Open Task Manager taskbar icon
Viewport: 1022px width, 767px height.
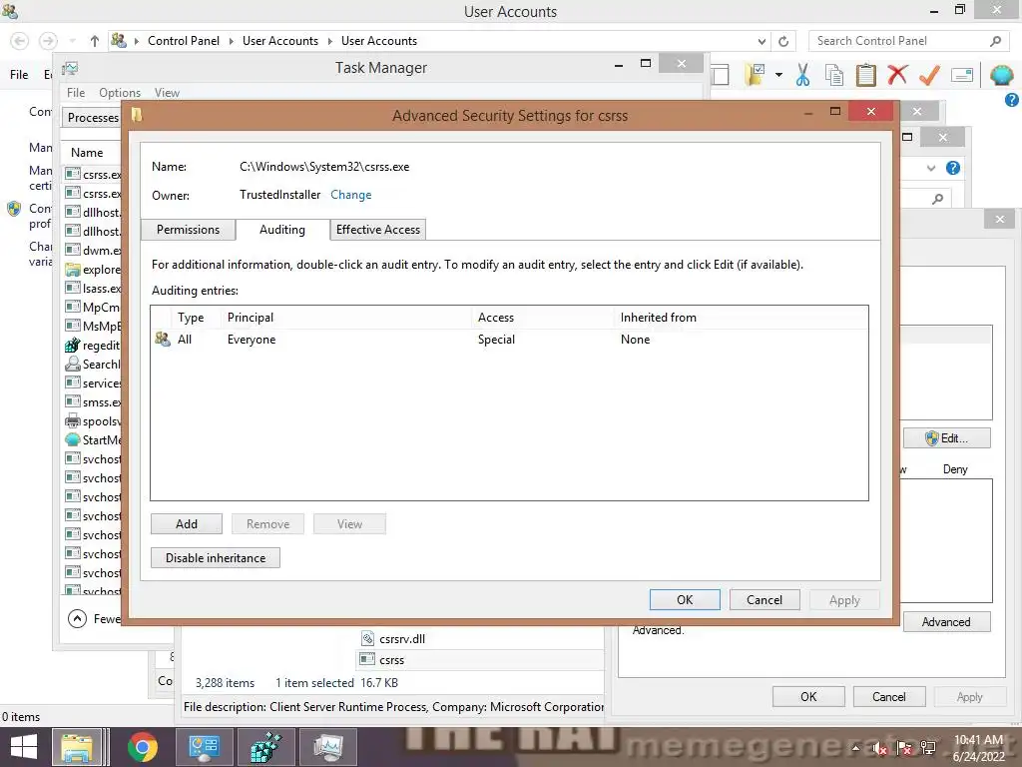coord(327,747)
